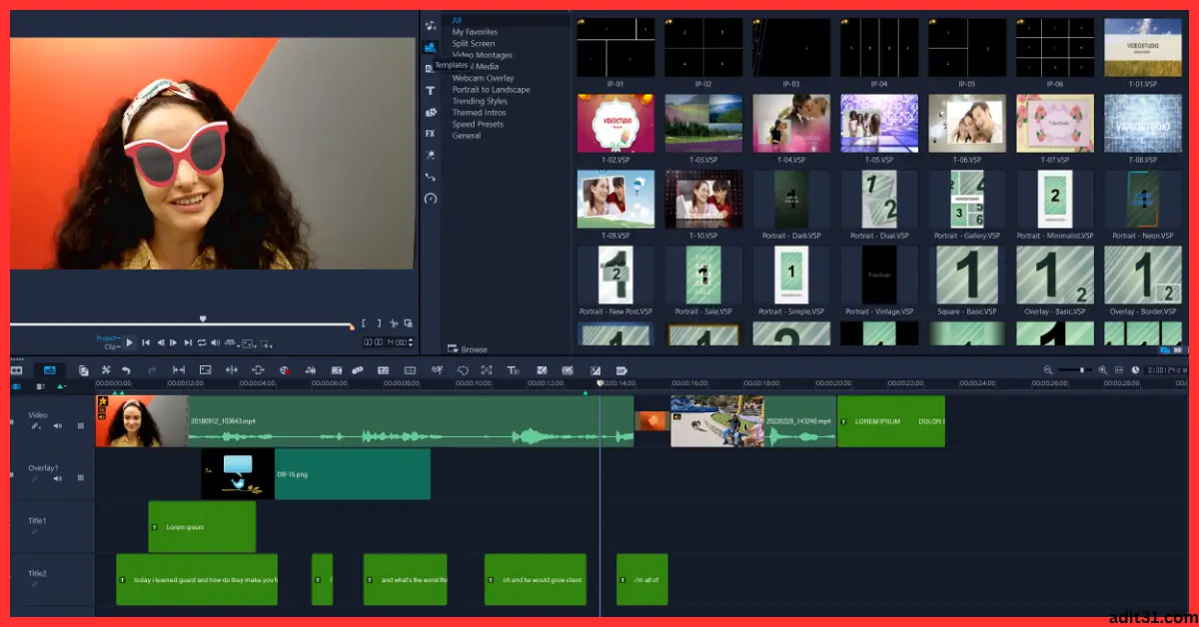1199x627 pixels.
Task: Open the speedometer icon in library sidebar
Action: [431, 199]
